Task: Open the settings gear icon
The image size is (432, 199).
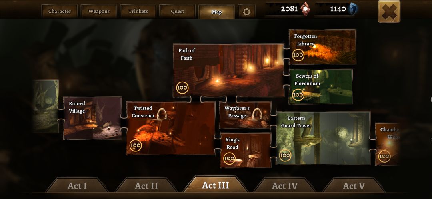Action: coord(246,12)
